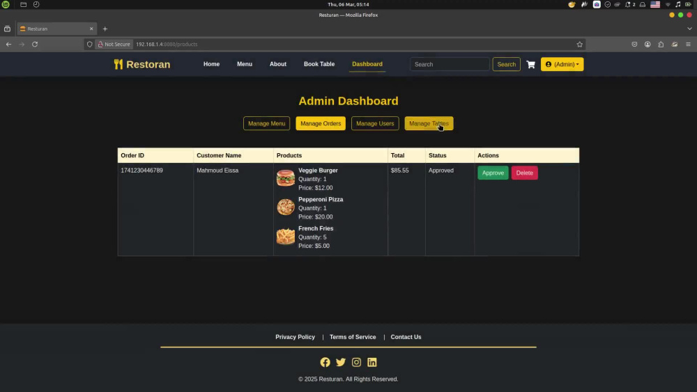Image resolution: width=697 pixels, height=392 pixels.
Task: Open the Facebook footer icon
Action: 325,362
